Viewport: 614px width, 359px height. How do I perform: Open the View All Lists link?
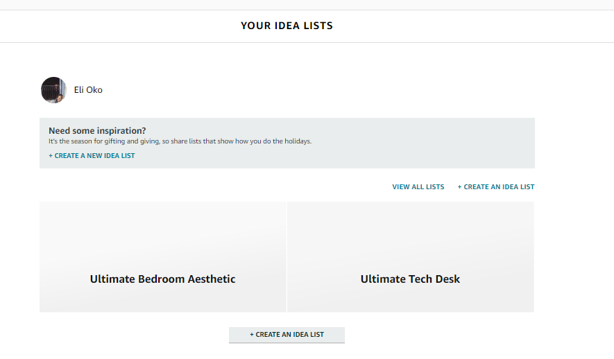coord(418,187)
